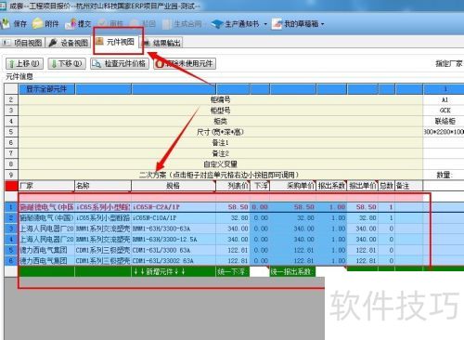Click the 下移 move down button
This screenshot has height=340, width=464.
coord(67,64)
